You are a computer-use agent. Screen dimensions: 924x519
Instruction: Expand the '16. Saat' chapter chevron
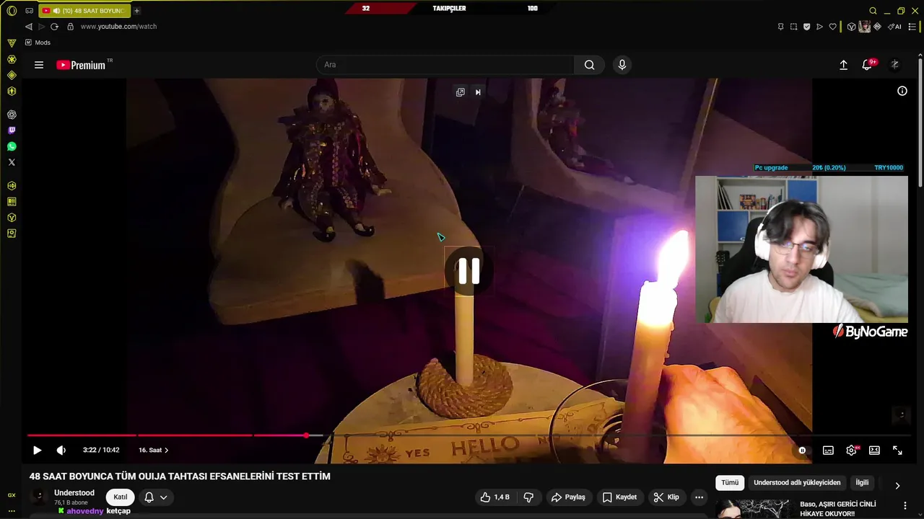pyautogui.click(x=167, y=450)
